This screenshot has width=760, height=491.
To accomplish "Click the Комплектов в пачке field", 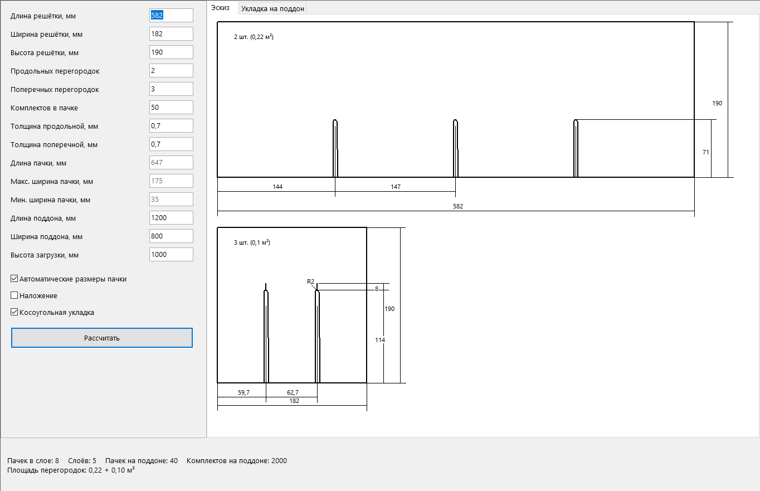I will pos(171,108).
